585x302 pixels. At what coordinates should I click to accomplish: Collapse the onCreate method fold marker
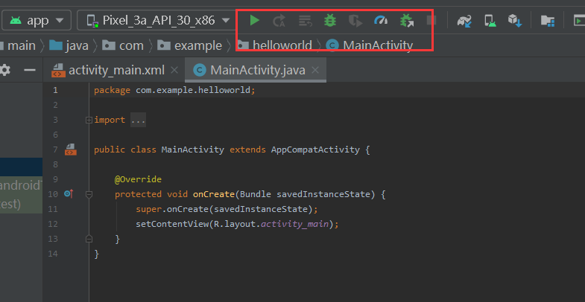tap(89, 194)
